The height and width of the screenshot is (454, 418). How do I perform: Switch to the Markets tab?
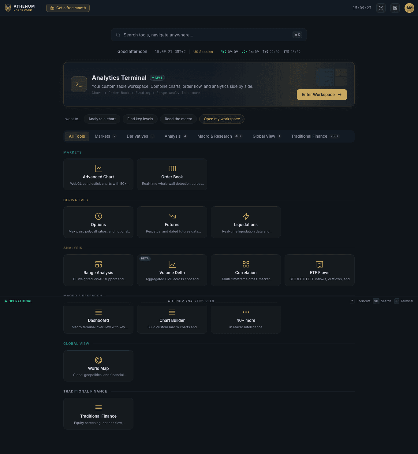[x=105, y=136]
